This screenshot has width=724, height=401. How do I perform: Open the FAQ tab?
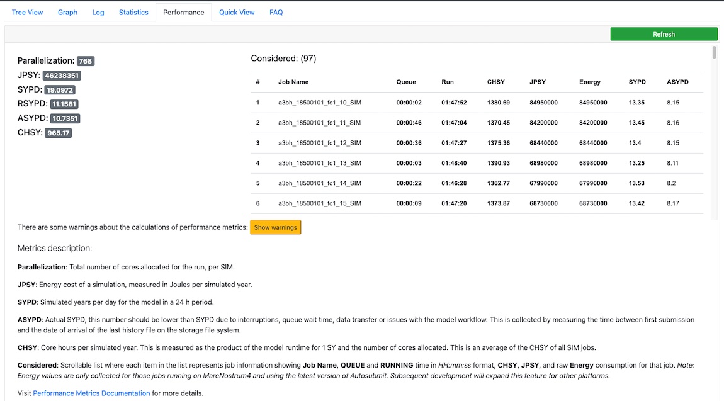tap(276, 13)
